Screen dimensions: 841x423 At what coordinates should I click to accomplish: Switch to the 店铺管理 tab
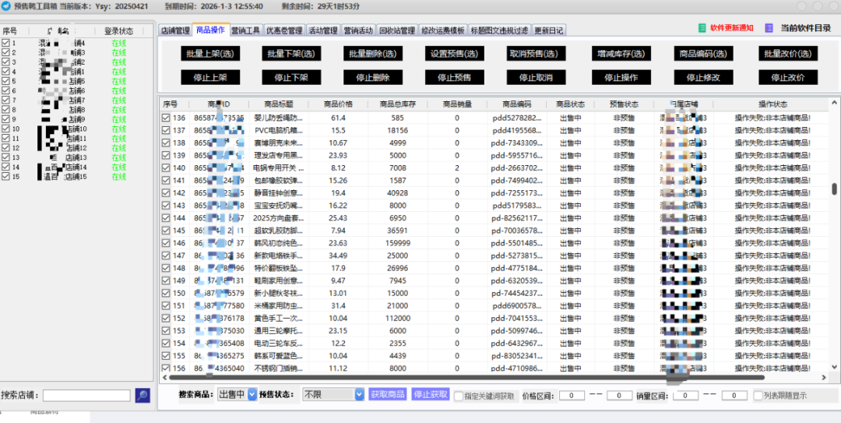(175, 30)
